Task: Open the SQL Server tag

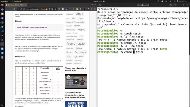Action: point(78,57)
